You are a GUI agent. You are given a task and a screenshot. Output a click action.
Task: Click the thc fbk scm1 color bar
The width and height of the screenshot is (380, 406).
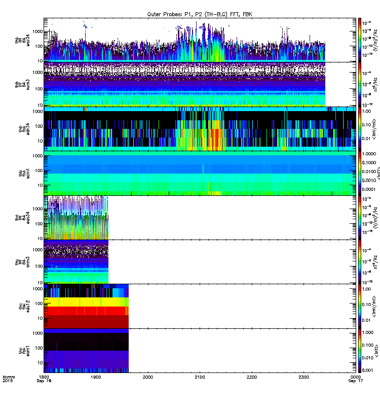point(360,351)
